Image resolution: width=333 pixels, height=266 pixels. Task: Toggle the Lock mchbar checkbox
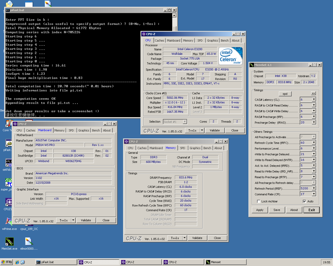[x=259, y=201]
